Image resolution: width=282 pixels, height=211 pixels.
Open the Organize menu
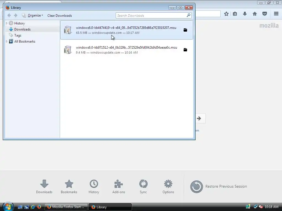click(33, 15)
